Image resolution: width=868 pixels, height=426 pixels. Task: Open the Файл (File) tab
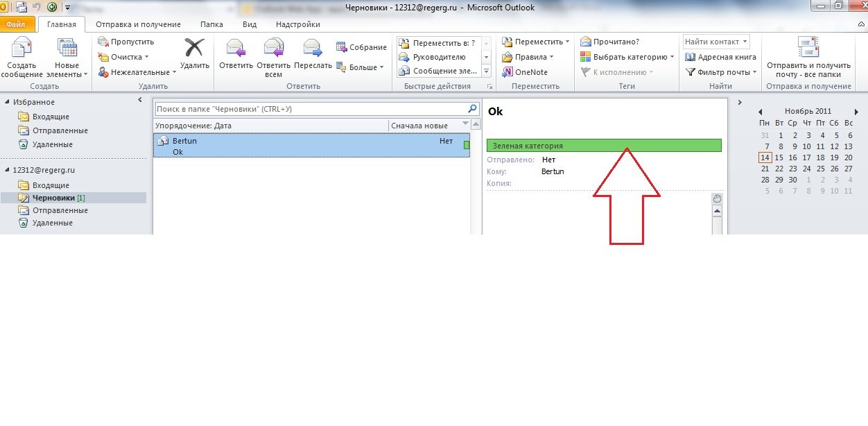coord(17,24)
